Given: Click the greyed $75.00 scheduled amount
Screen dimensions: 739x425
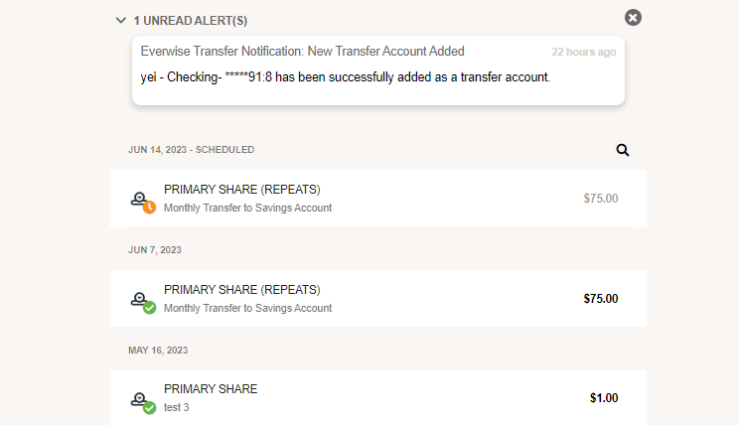Looking at the screenshot, I should point(600,199).
